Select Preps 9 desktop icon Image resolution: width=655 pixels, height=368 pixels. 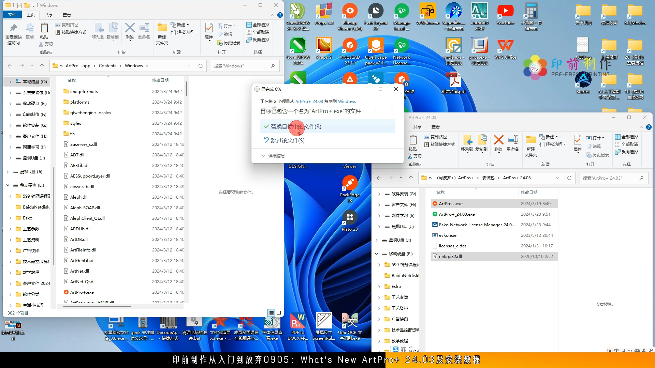tap(324, 49)
